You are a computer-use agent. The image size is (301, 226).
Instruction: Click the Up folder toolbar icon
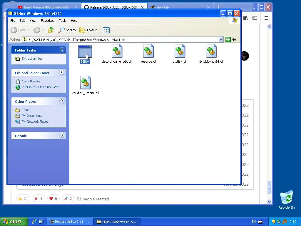click(51, 30)
